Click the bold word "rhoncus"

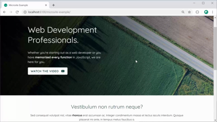[x=77, y=115]
